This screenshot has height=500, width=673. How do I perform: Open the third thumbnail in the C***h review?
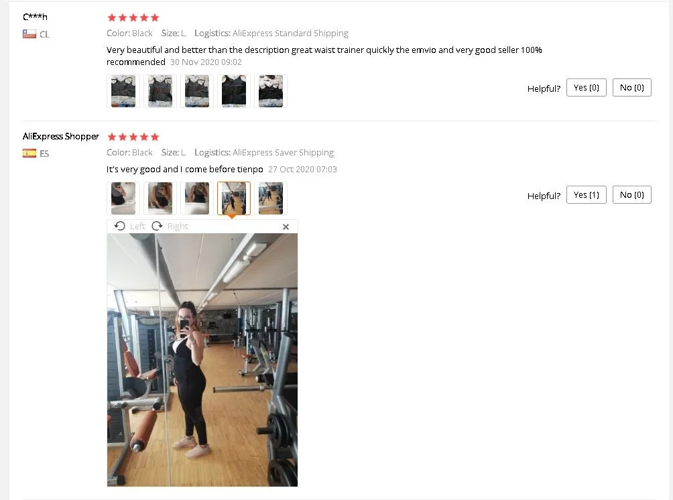point(197,91)
